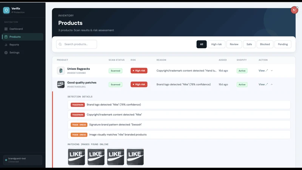Click Scanned badge on Unisex Bagpacks row
The image size is (302, 170).
pyautogui.click(x=116, y=71)
